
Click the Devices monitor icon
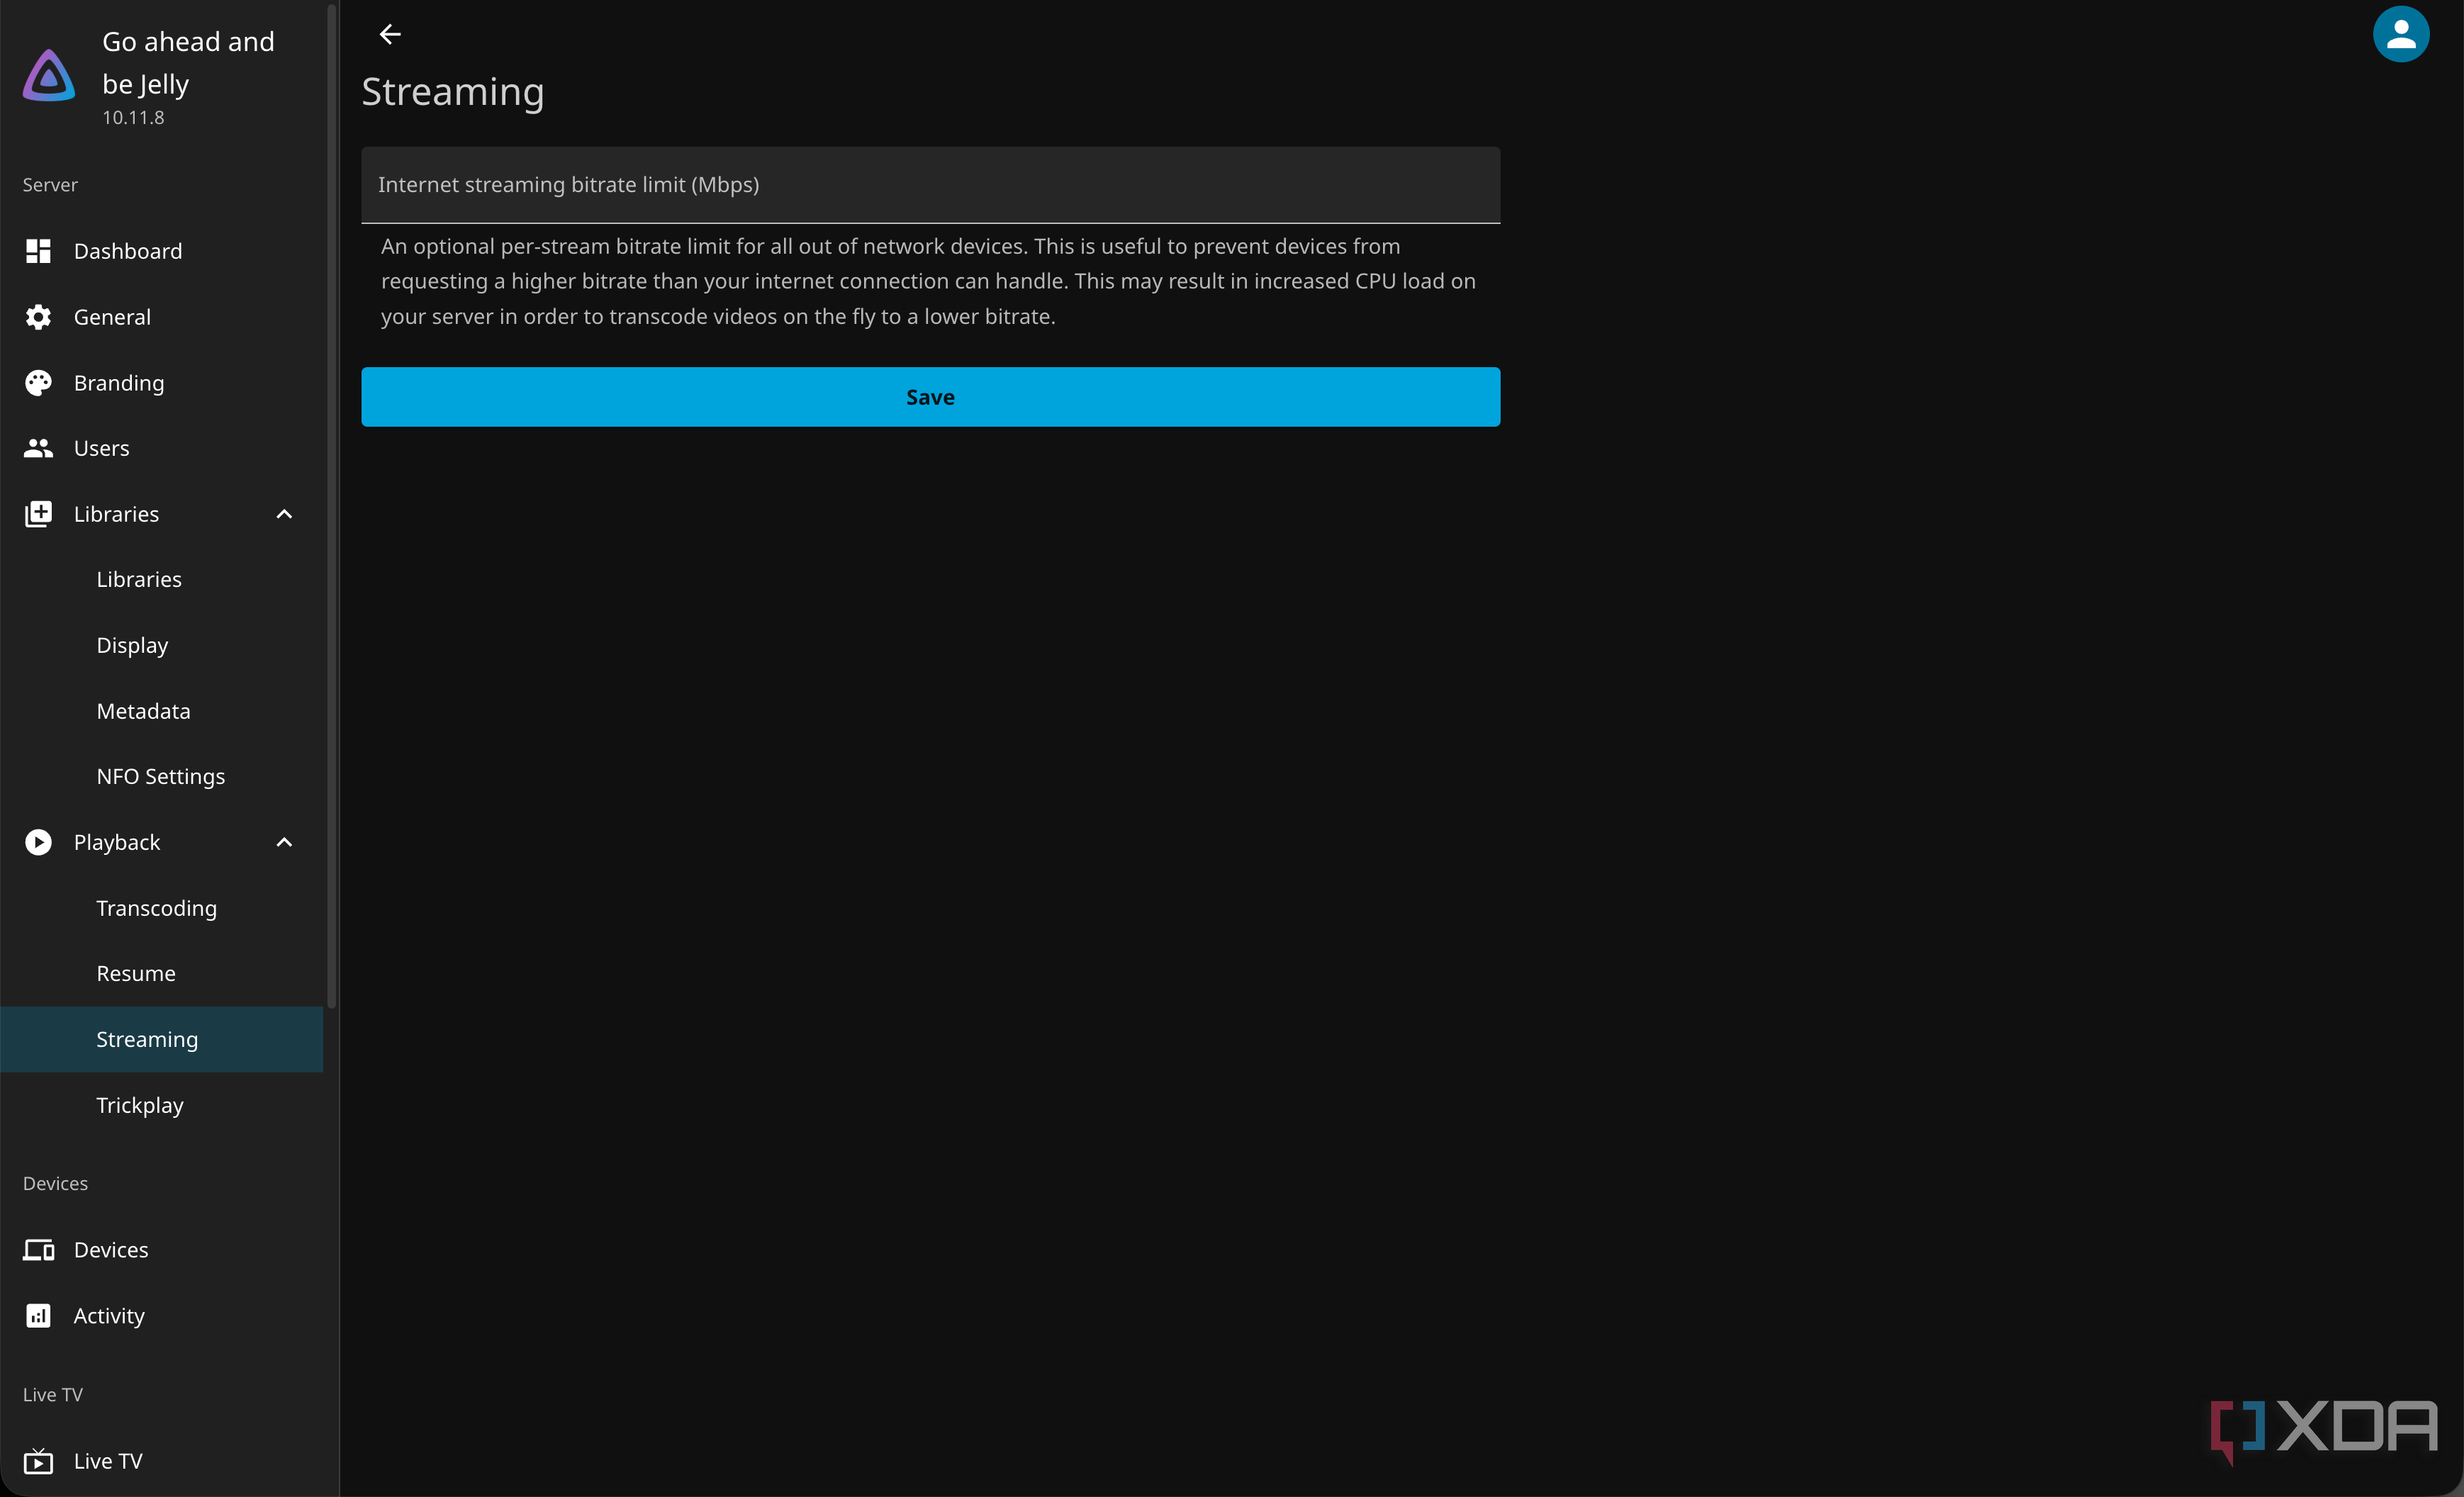[38, 1250]
